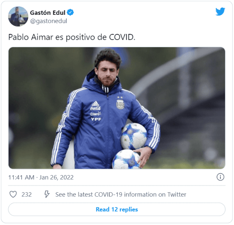Click the Read 12 replies button
Viewport: 234px width, 225px height.
[x=117, y=209]
